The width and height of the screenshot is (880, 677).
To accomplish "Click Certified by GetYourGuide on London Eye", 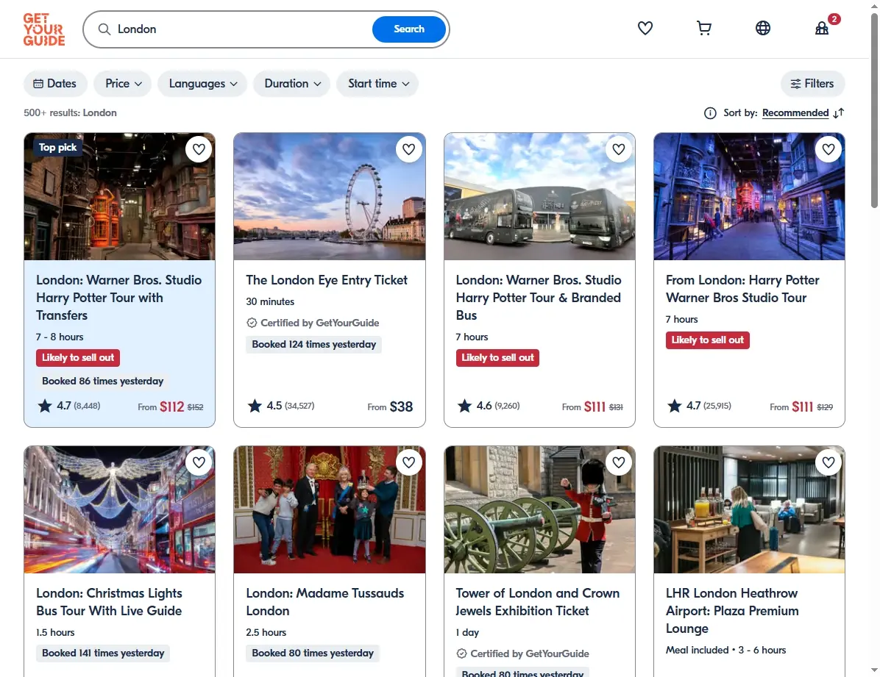I will [x=313, y=323].
